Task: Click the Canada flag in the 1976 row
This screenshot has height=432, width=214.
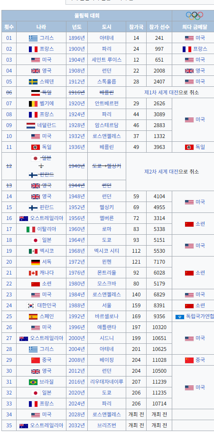Action: (x=33, y=273)
